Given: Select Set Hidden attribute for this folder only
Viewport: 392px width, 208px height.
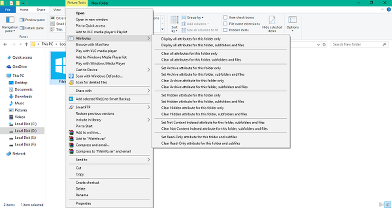Looking at the screenshot, I should click(191, 95).
